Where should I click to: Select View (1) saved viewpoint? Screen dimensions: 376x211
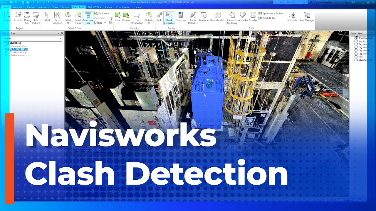coord(360,57)
